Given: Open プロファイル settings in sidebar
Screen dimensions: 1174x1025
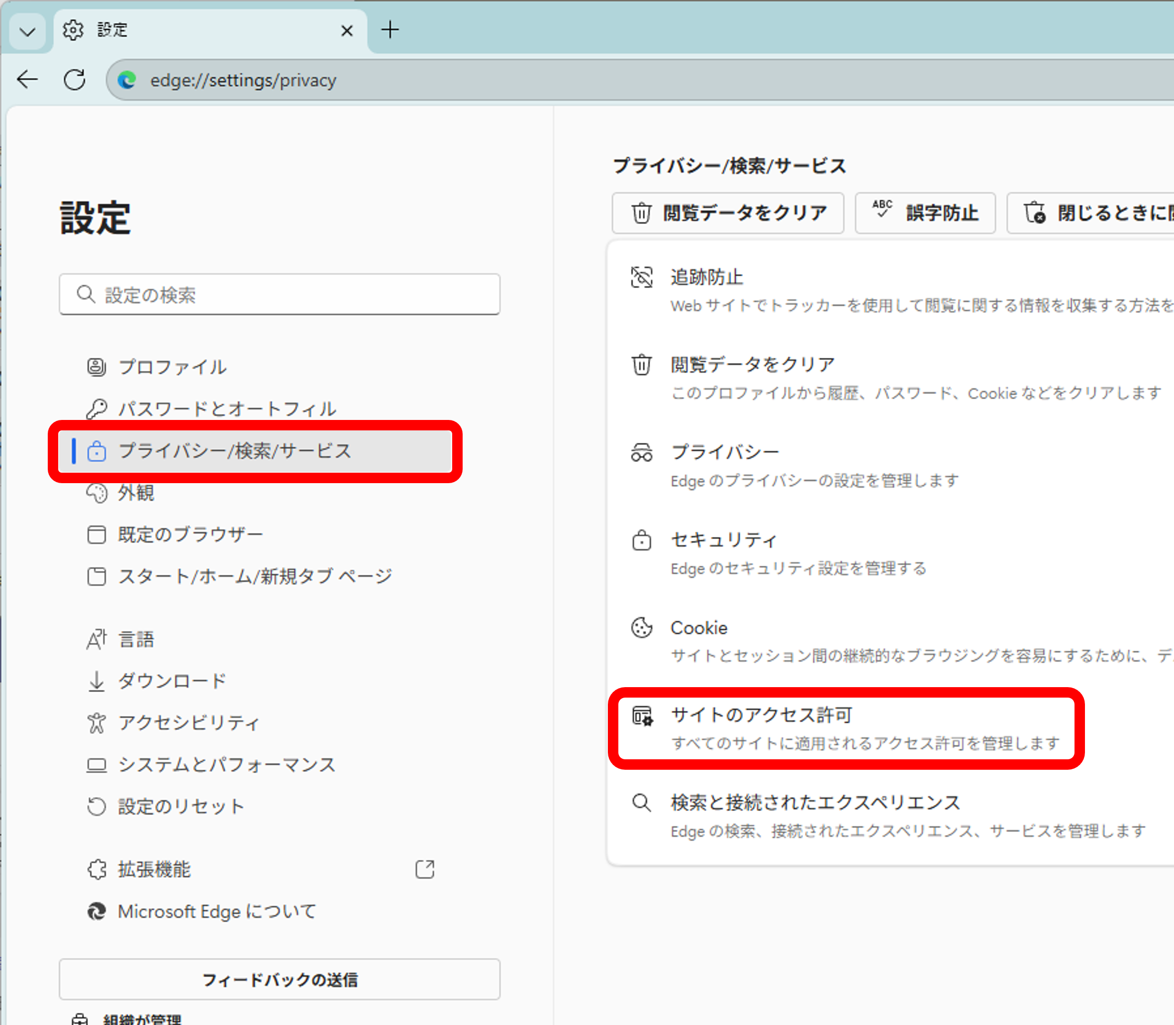Looking at the screenshot, I should coord(172,367).
